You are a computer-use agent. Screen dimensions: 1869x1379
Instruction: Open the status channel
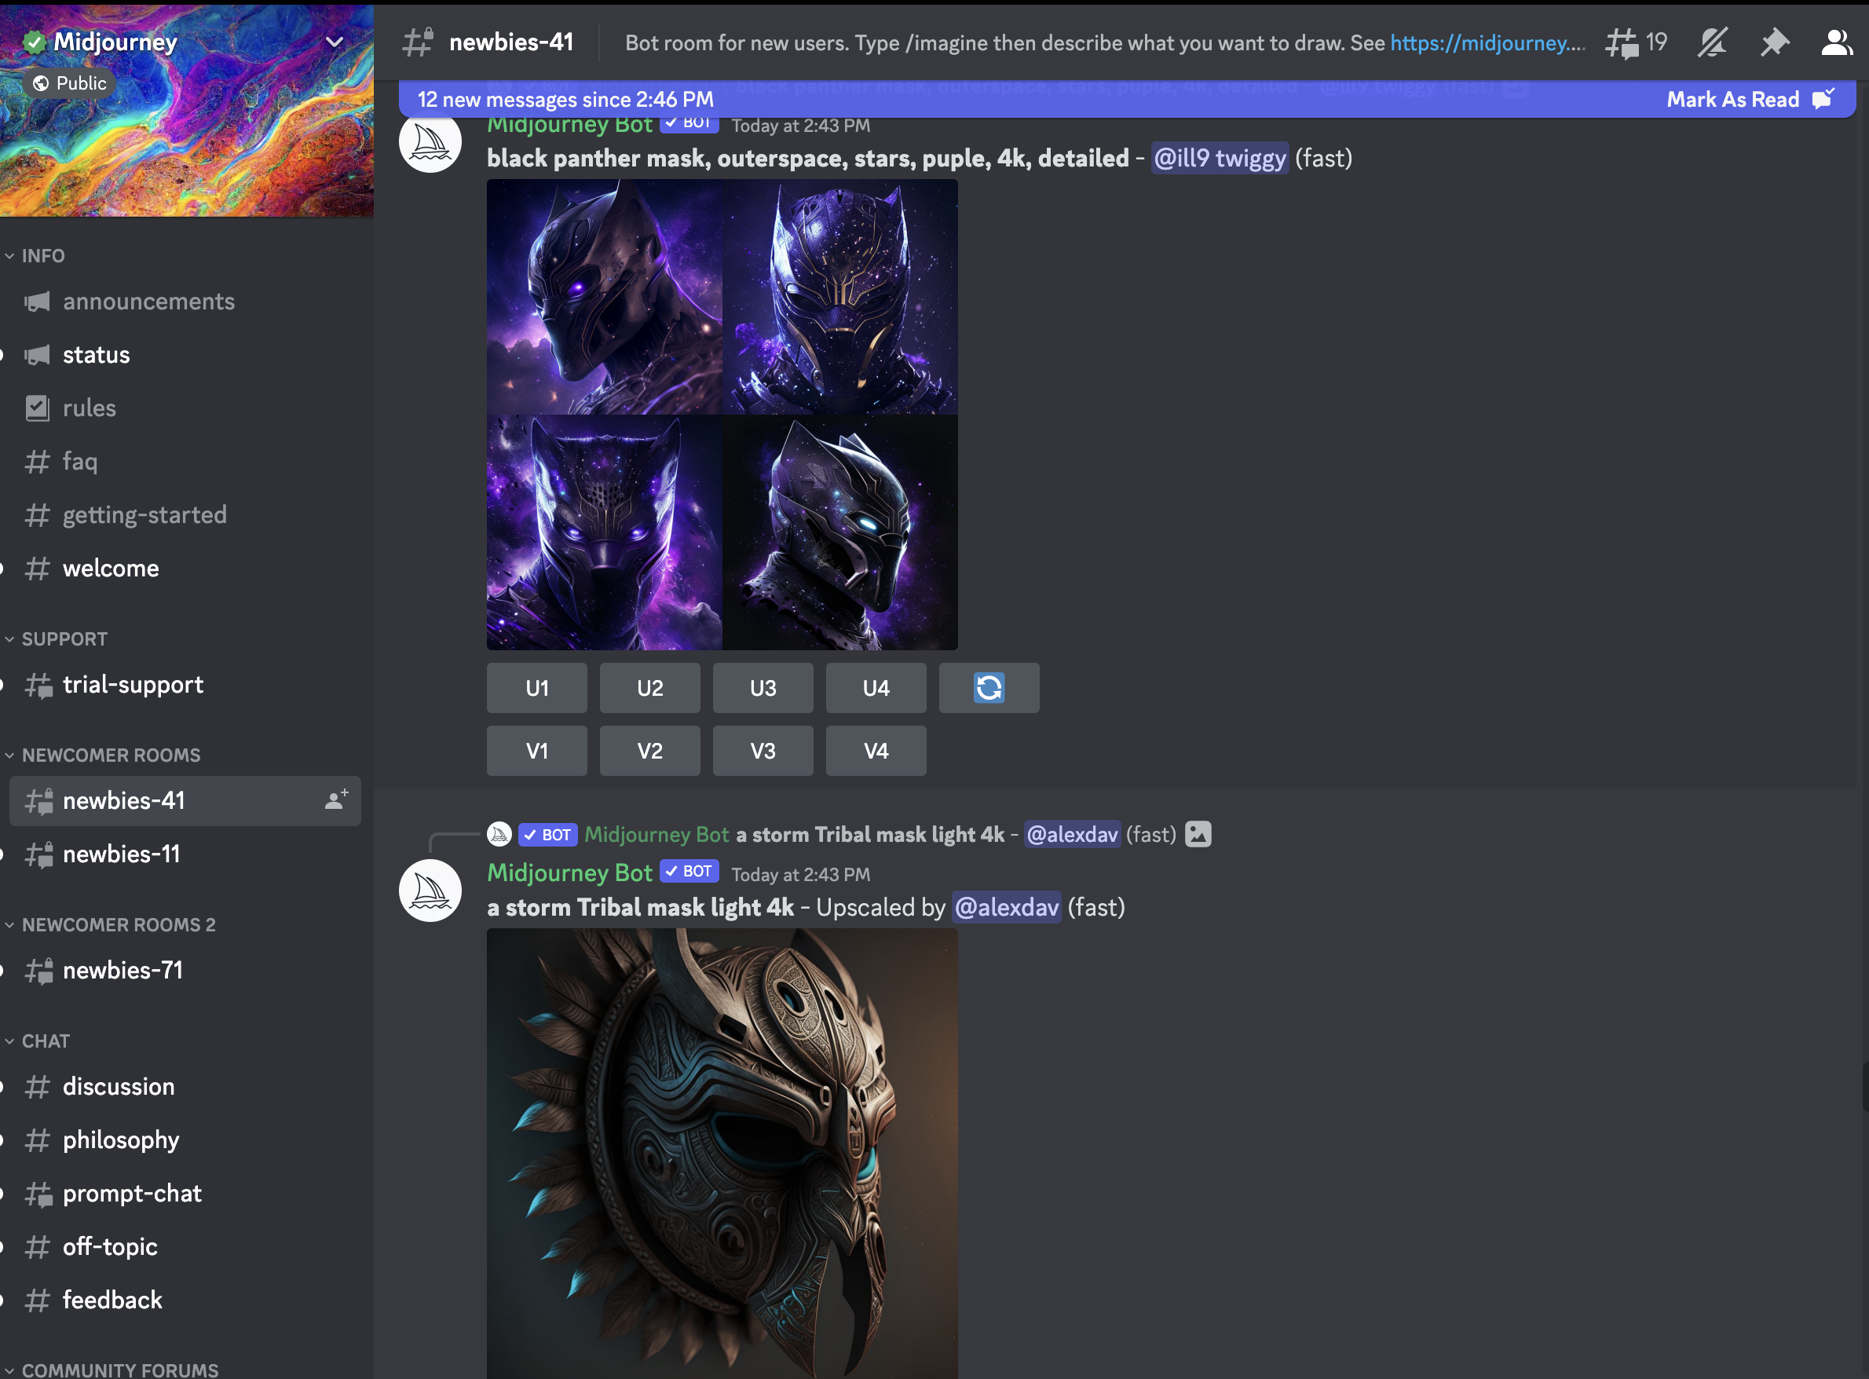pos(185,355)
